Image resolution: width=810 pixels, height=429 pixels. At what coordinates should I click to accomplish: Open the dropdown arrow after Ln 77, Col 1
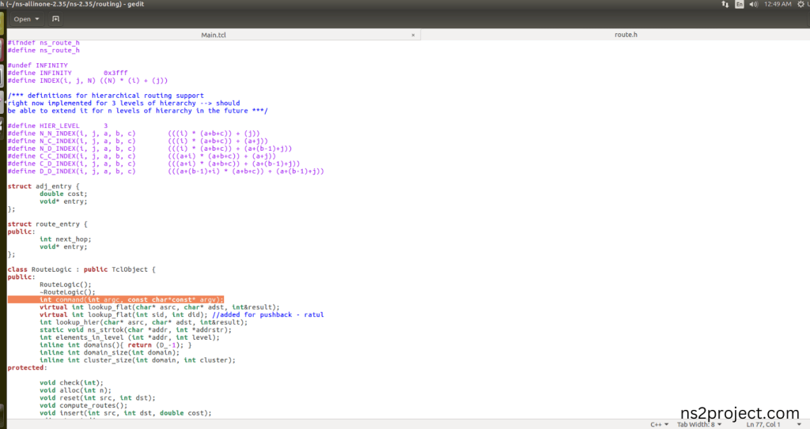pyautogui.click(x=799, y=424)
